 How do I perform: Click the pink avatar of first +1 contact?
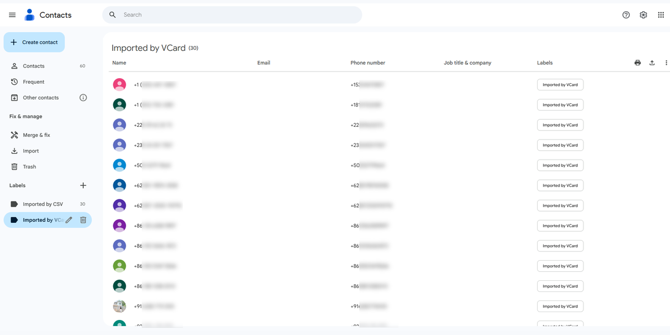click(x=119, y=85)
